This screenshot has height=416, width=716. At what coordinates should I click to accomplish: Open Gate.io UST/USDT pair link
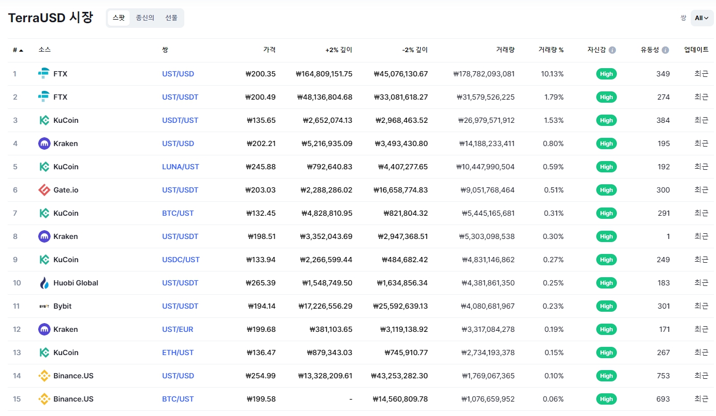(180, 190)
